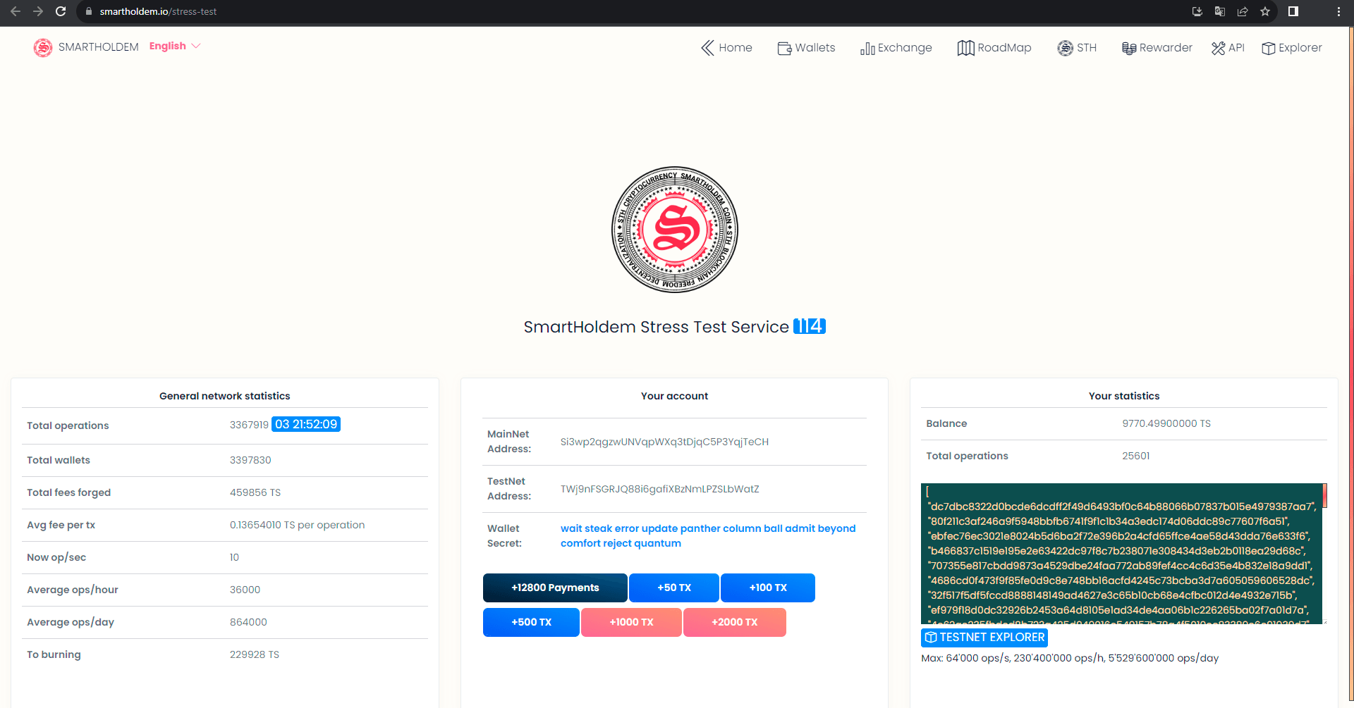1354x708 pixels.
Task: Click the Rewarder coins icon
Action: click(x=1129, y=48)
